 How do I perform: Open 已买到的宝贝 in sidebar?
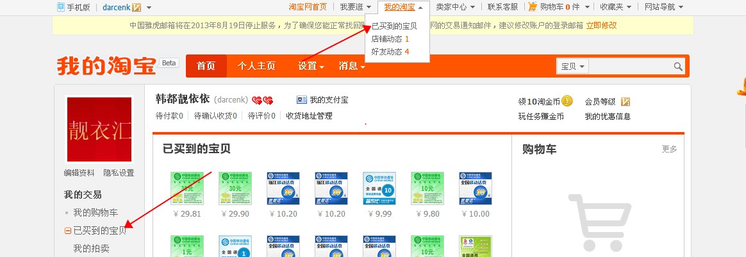coord(100,231)
